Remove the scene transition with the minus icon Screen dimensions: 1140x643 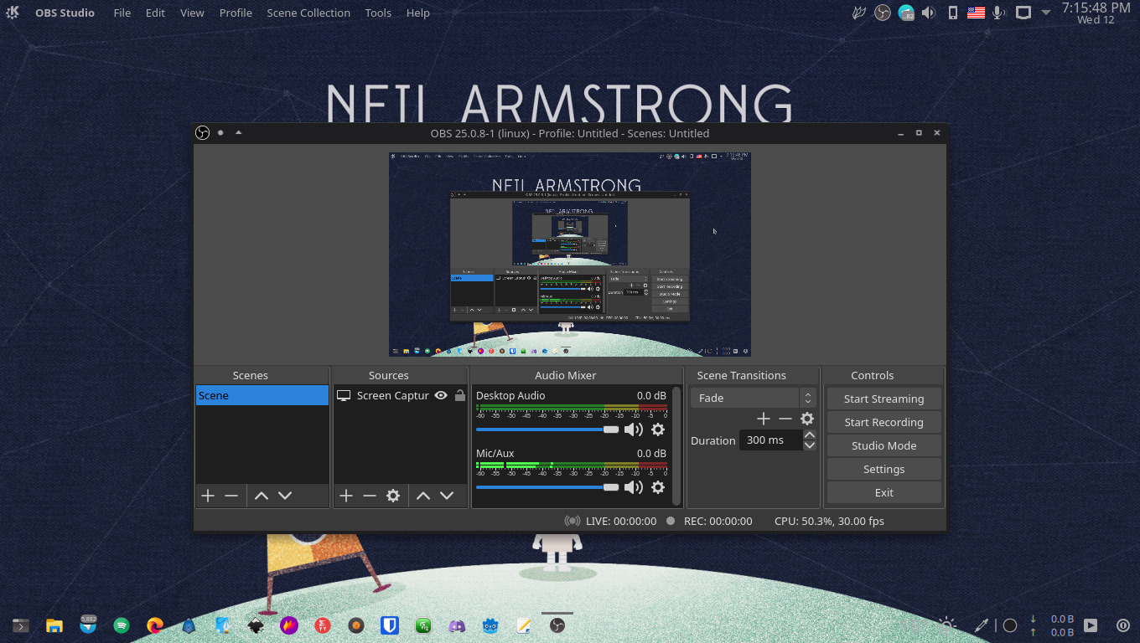tap(785, 419)
